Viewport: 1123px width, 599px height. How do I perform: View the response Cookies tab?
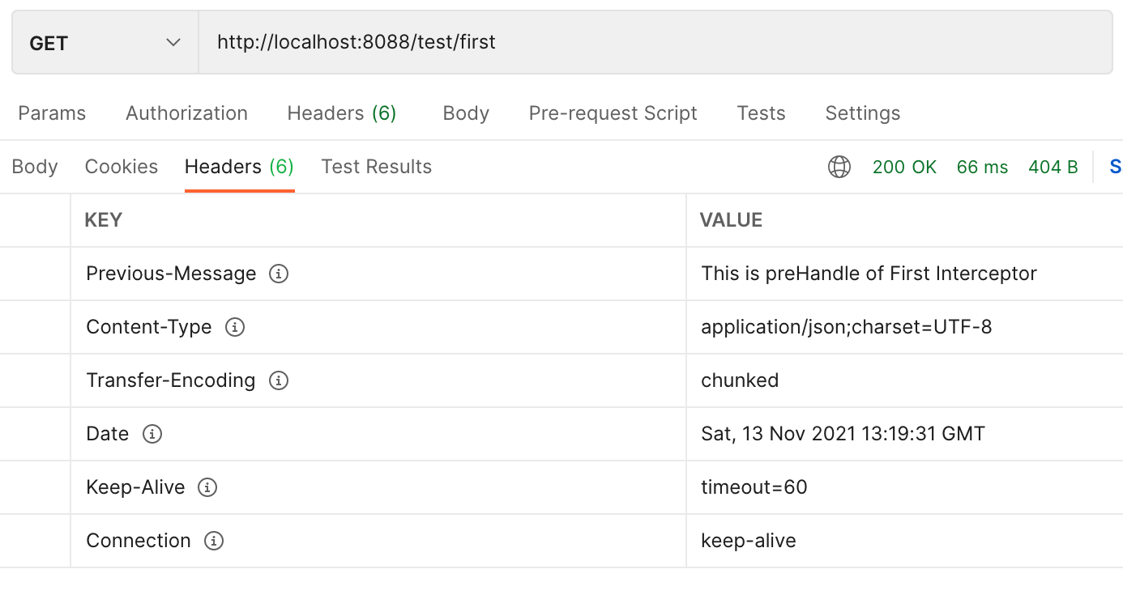[x=122, y=167]
